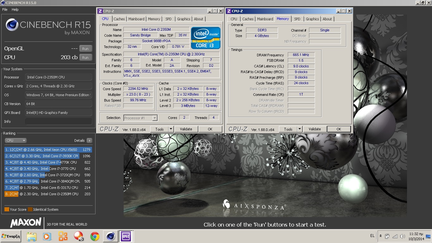This screenshot has width=432, height=243.
Task: Expand Tools dropdown arrow in left CPU-Z
Action: tap(171, 129)
